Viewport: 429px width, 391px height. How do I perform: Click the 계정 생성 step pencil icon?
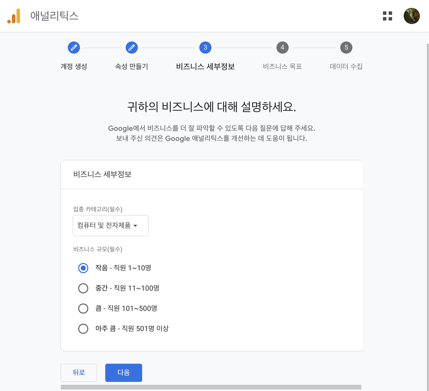pyautogui.click(x=74, y=48)
